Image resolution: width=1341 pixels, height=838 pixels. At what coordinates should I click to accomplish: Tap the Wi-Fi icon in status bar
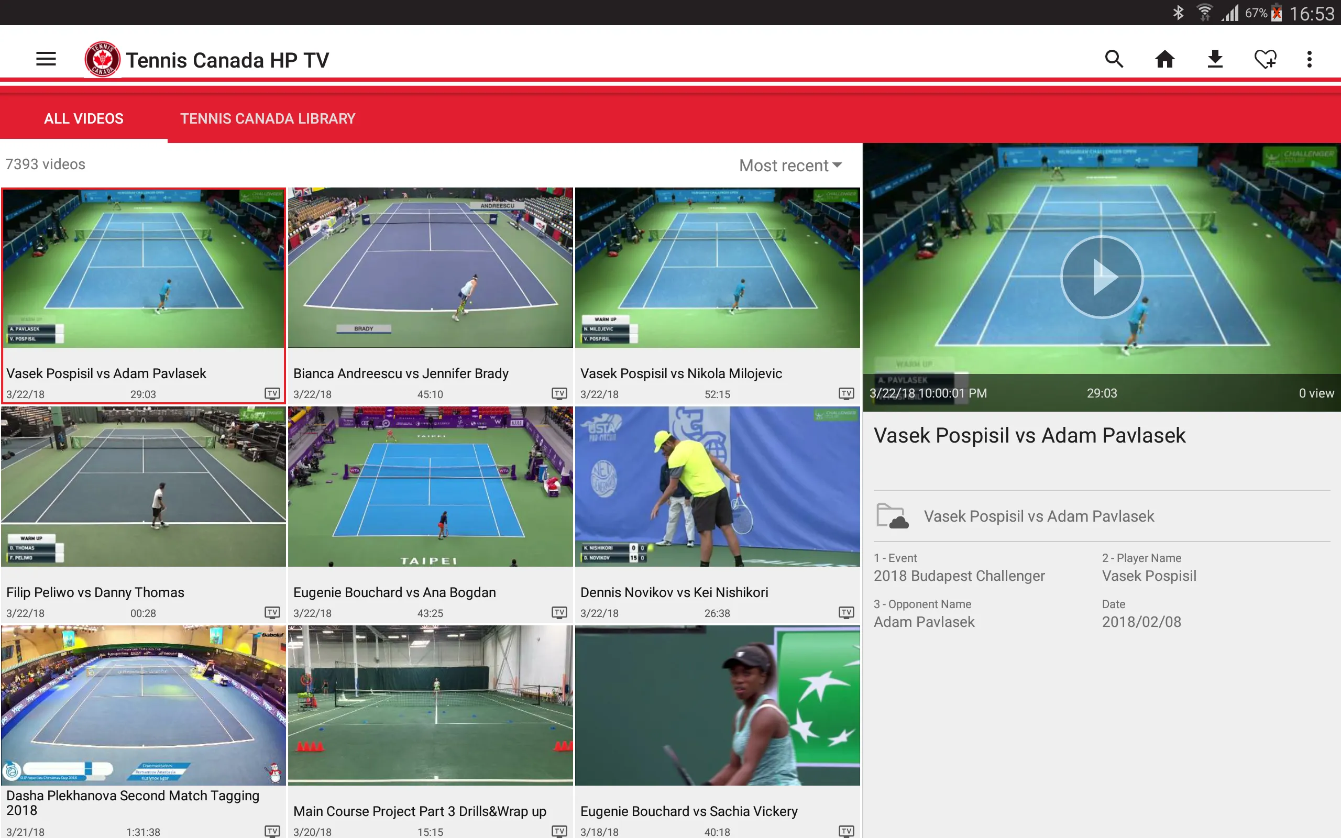coord(1205,13)
